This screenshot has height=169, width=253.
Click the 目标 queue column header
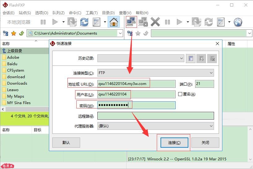point(37,130)
